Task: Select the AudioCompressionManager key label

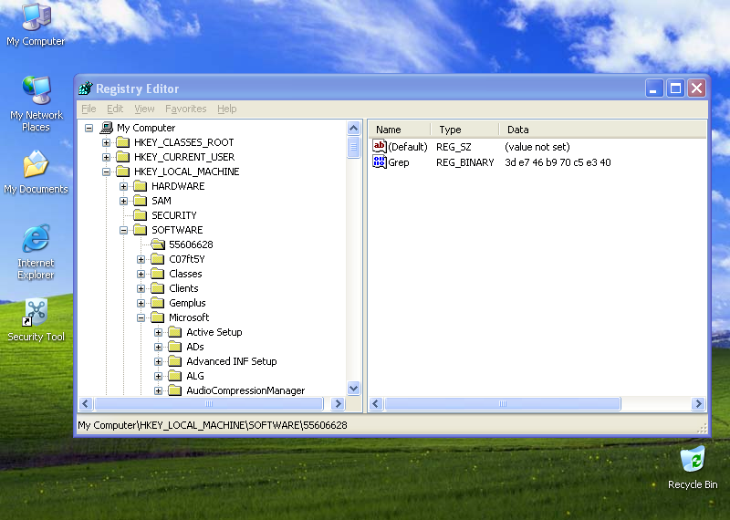Action: pos(245,390)
